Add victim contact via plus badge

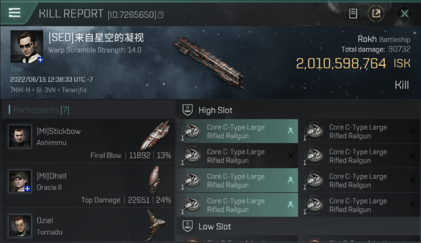tap(40, 60)
